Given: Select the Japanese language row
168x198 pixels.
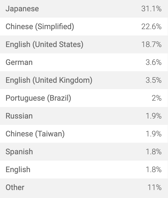Looking at the screenshot, I should (x=84, y=9).
